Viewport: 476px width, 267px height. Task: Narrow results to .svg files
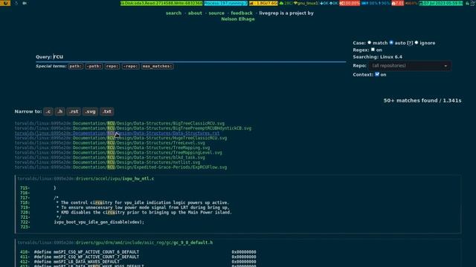coord(90,111)
